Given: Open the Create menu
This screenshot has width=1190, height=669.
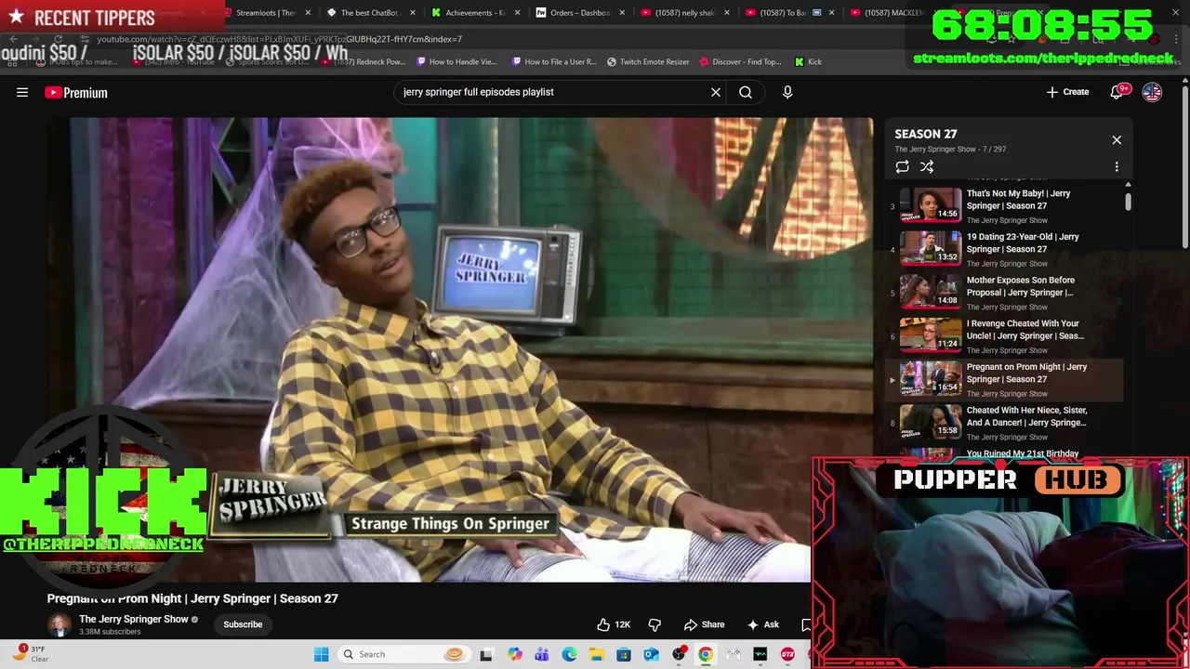Looking at the screenshot, I should coord(1067,92).
